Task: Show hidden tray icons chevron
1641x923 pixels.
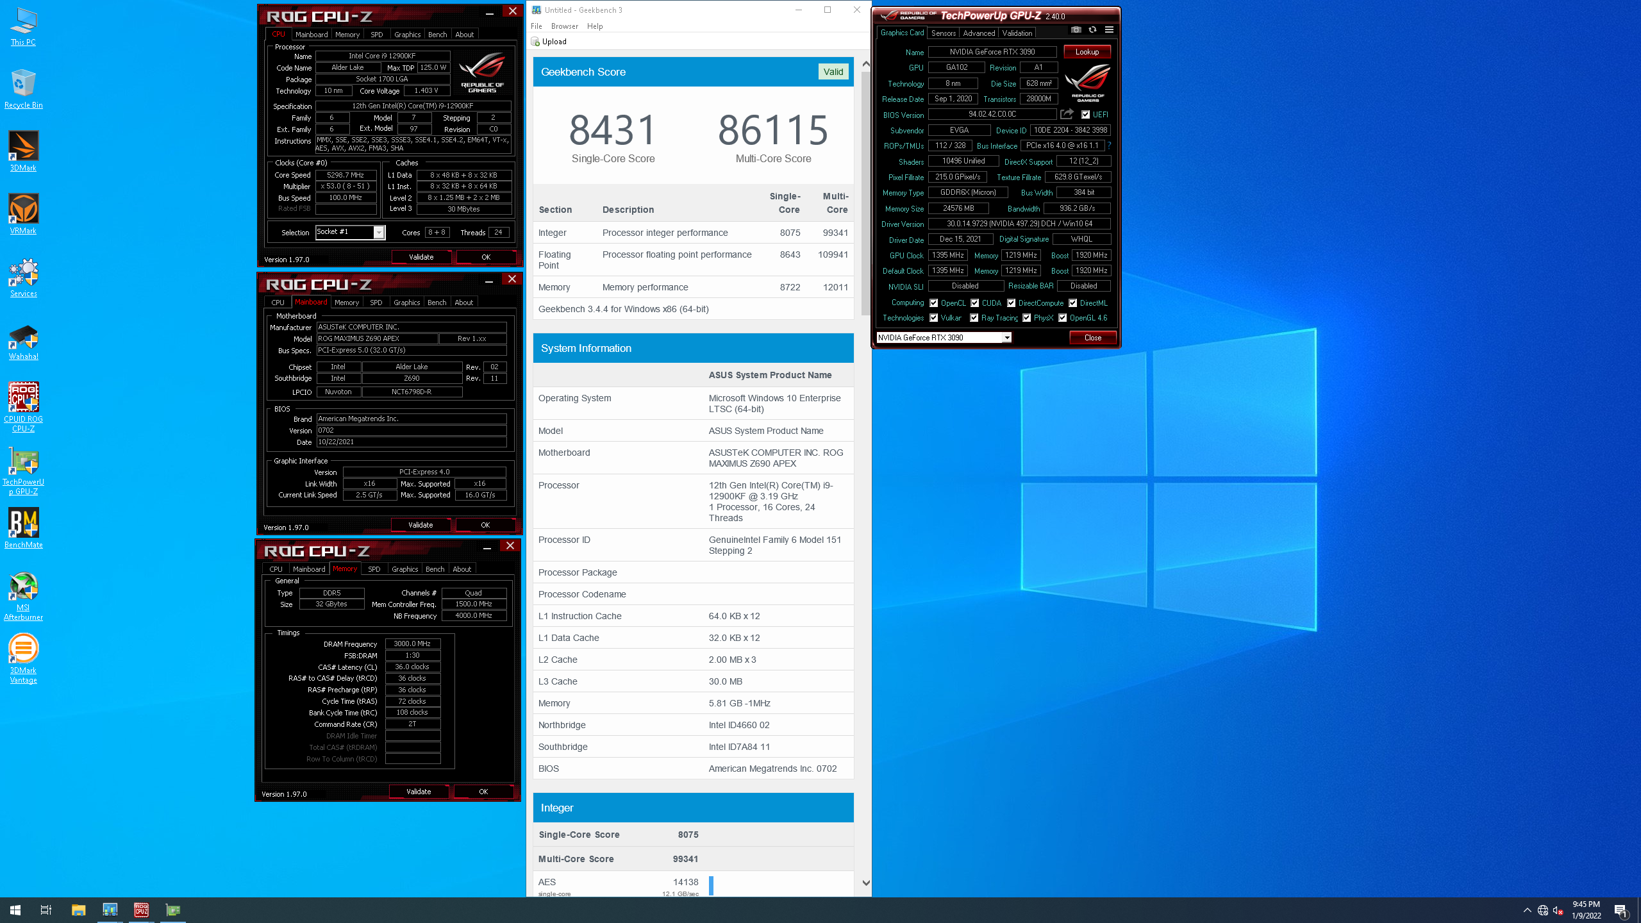Action: [1527, 910]
